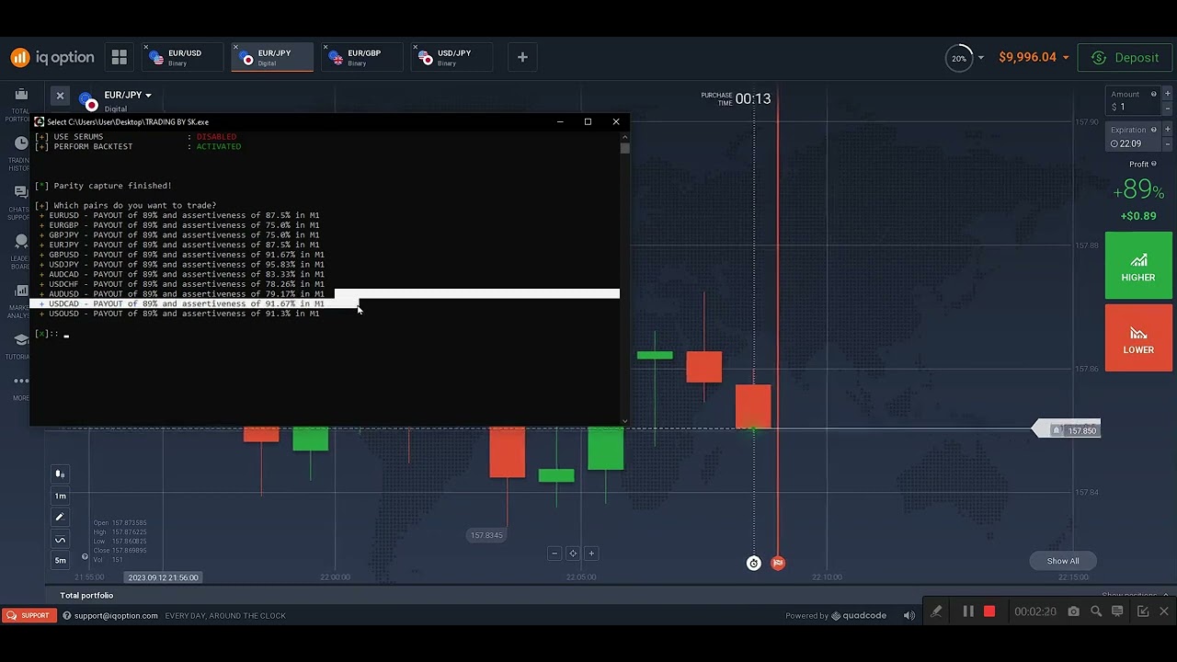1177x662 pixels.
Task: Click candle info help icon
Action: [x=85, y=556]
